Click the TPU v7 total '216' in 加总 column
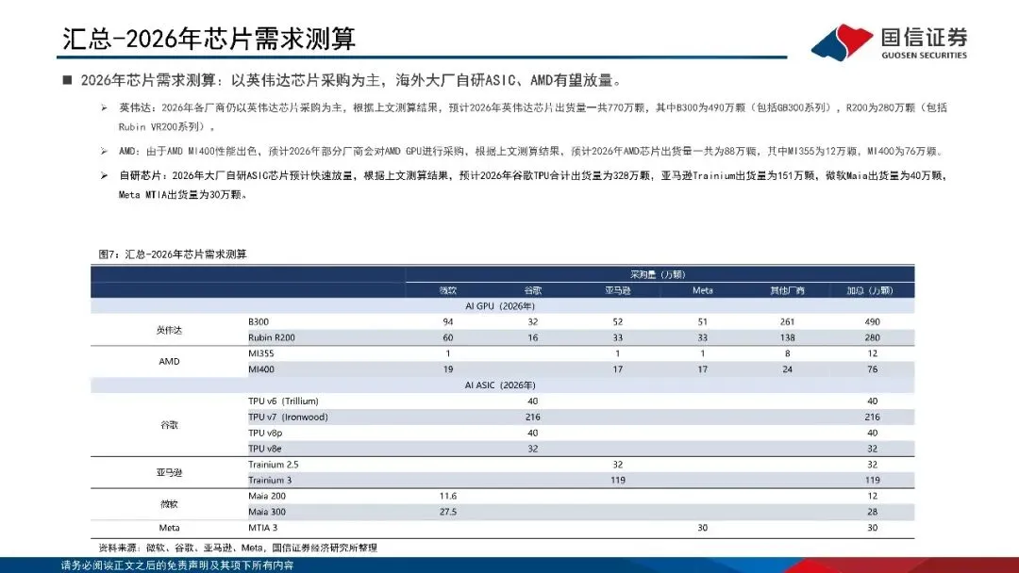This screenshot has width=1019, height=573. coord(872,417)
